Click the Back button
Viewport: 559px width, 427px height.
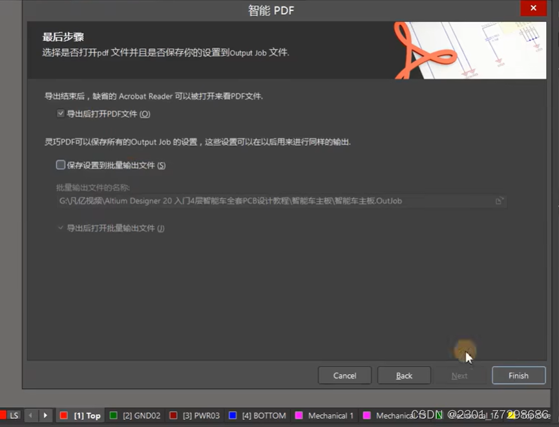[x=404, y=375]
